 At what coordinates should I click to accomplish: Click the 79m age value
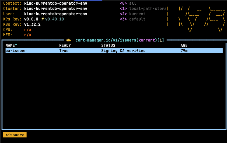[184, 51]
